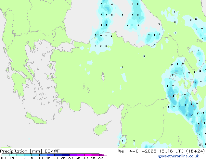Viewport: 206px width, 159px height.
Task: Click the 20–25 mm dark blue swatch
Action: (x=58, y=155)
